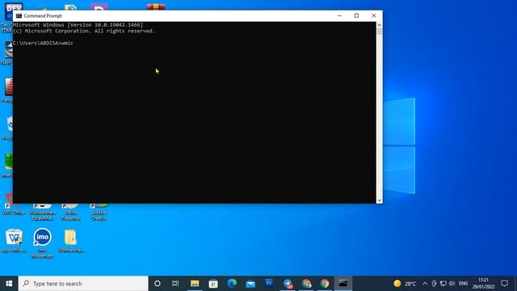
Task: Select the Wondershare EdrawMax desktop shortcut
Action: click(42, 212)
